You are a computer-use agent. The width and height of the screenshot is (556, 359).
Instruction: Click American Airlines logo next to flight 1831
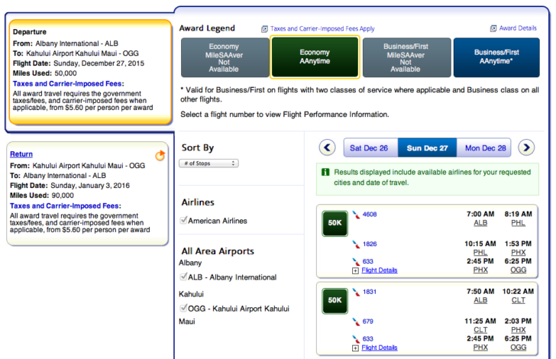point(356,293)
